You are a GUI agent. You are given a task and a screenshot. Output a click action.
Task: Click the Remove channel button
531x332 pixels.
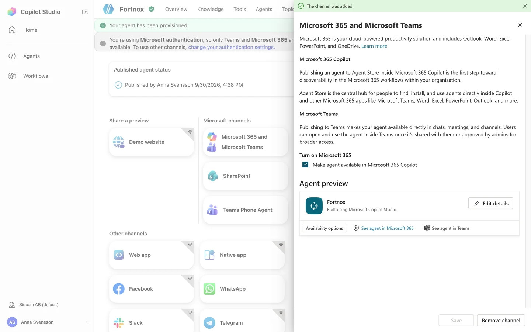tap(501, 320)
